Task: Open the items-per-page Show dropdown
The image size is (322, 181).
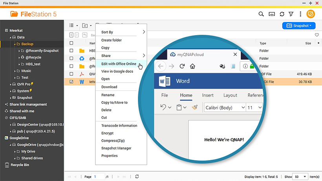Action: pyautogui.click(x=300, y=177)
